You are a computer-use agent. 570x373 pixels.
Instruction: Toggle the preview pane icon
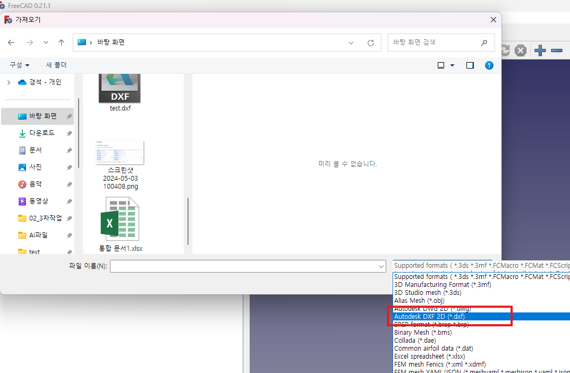[470, 65]
